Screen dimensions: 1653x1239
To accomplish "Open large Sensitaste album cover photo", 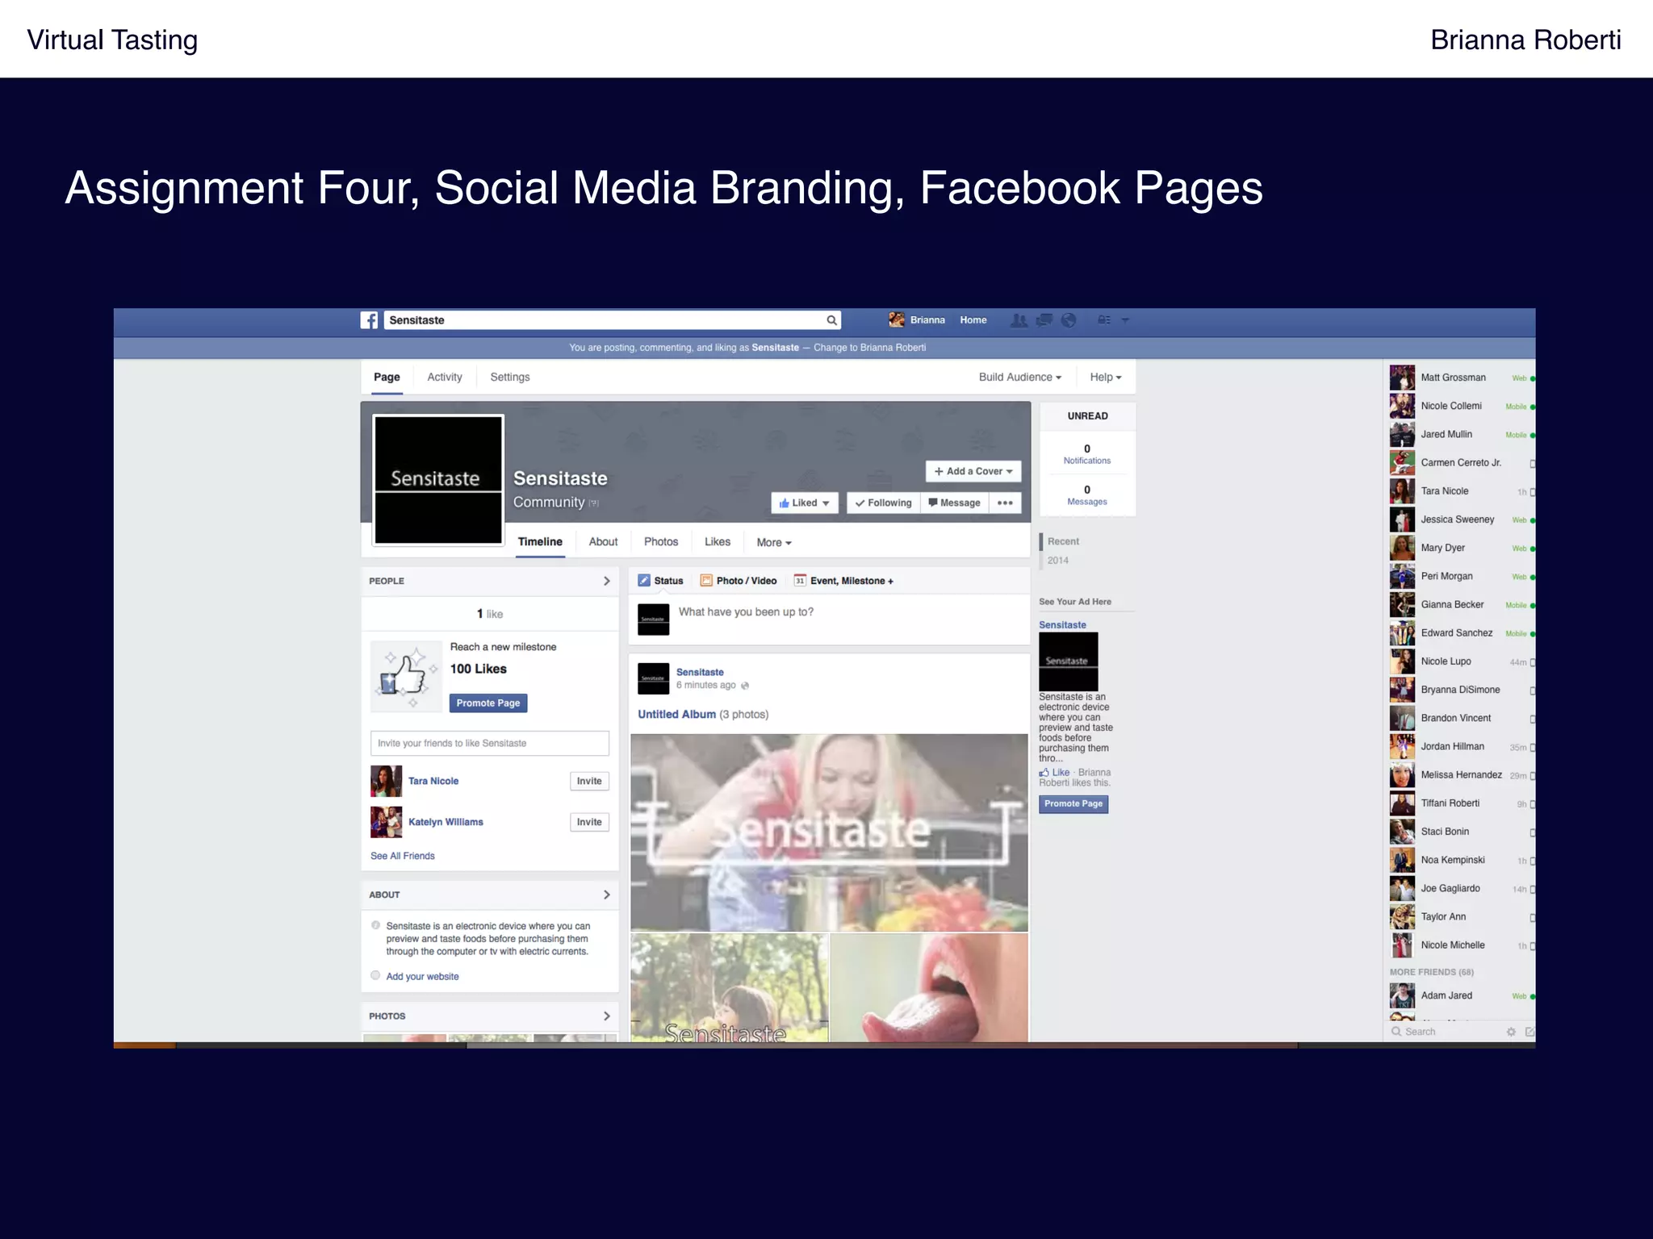I will pos(829,832).
